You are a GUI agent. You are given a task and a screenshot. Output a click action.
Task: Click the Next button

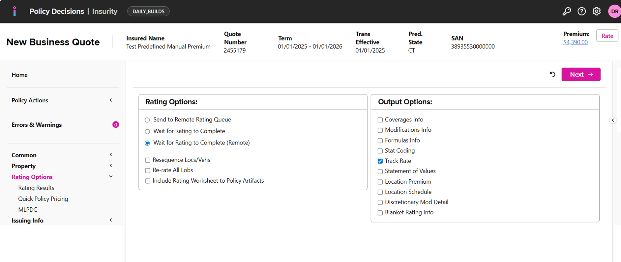coord(581,74)
